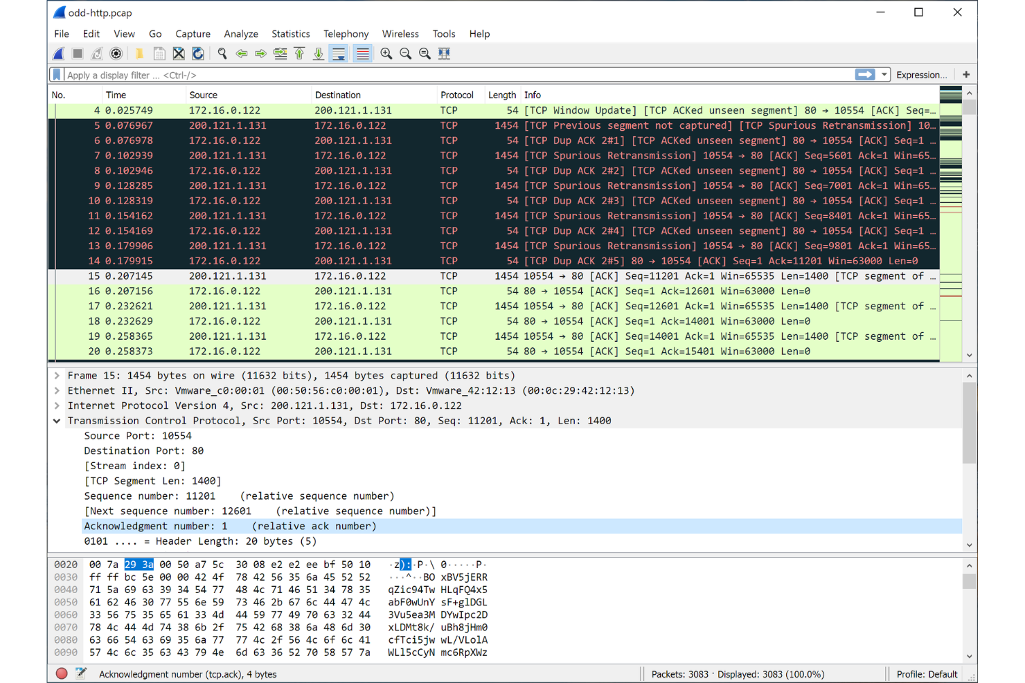Reload this capture file
This screenshot has height=683, width=1025.
point(198,53)
